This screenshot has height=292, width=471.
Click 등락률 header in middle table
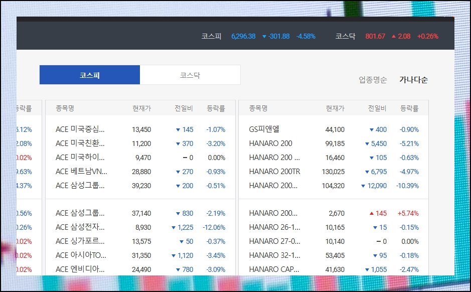tap(216, 108)
